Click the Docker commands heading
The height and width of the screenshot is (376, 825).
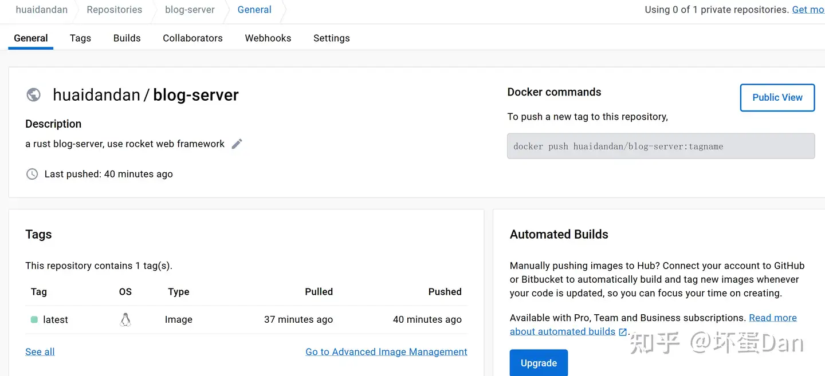554,92
